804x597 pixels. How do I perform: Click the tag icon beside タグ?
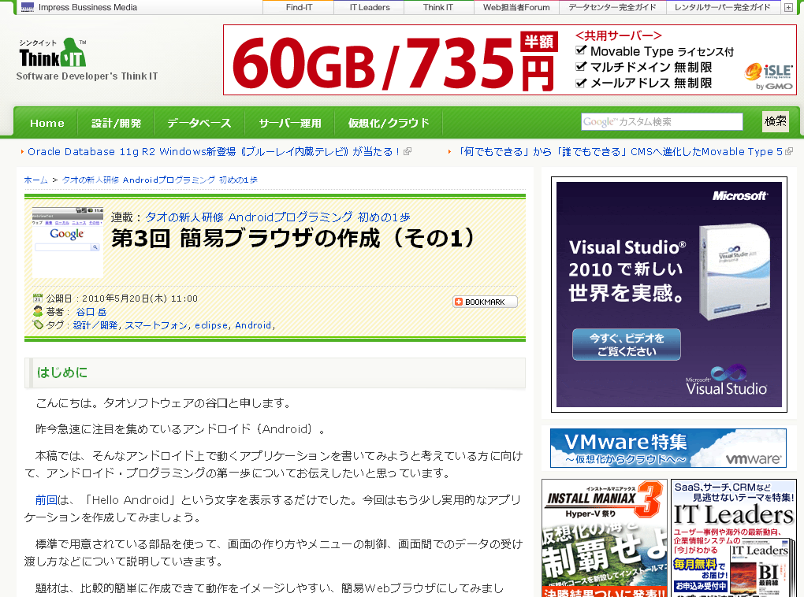[x=37, y=325]
